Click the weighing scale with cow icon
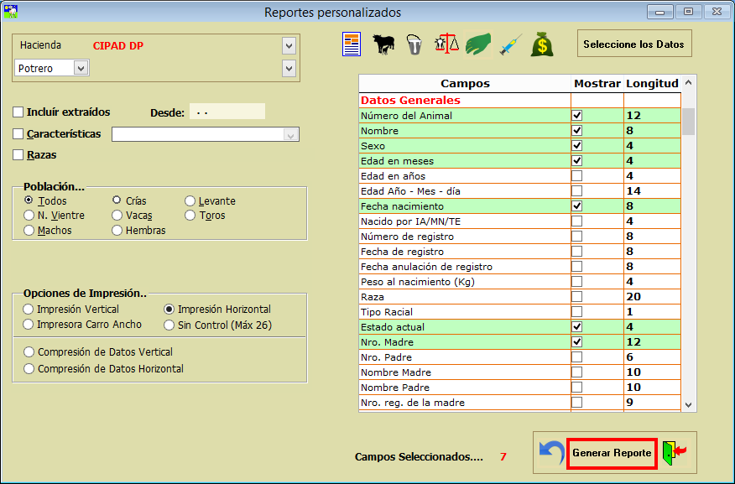 coord(446,44)
